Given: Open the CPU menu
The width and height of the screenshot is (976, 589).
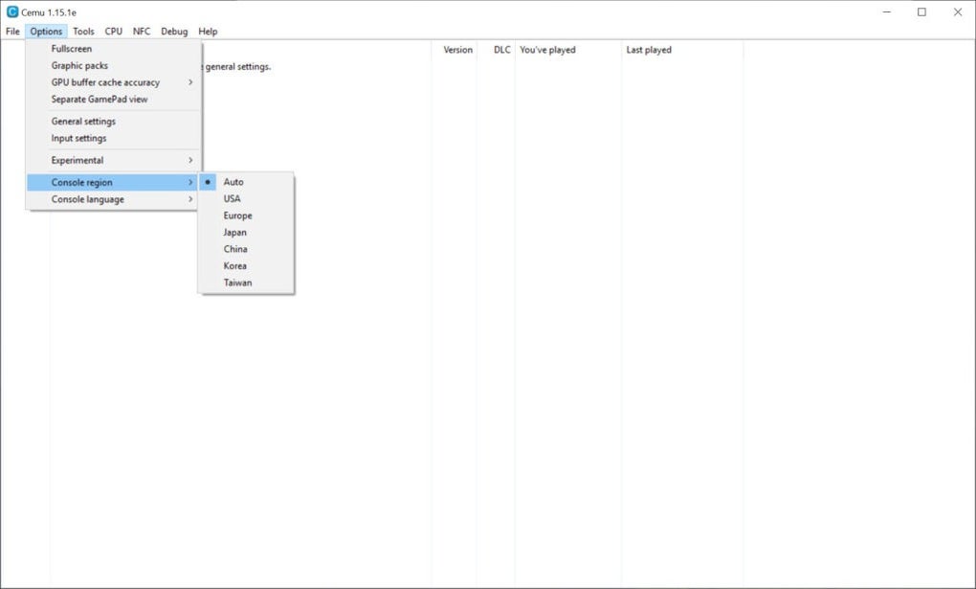Looking at the screenshot, I should (113, 32).
